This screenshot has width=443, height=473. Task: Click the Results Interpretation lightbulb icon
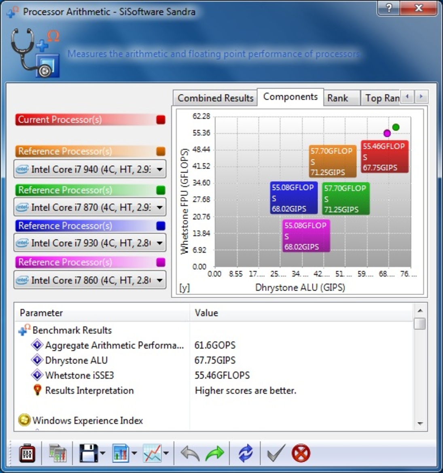pyautogui.click(x=37, y=390)
